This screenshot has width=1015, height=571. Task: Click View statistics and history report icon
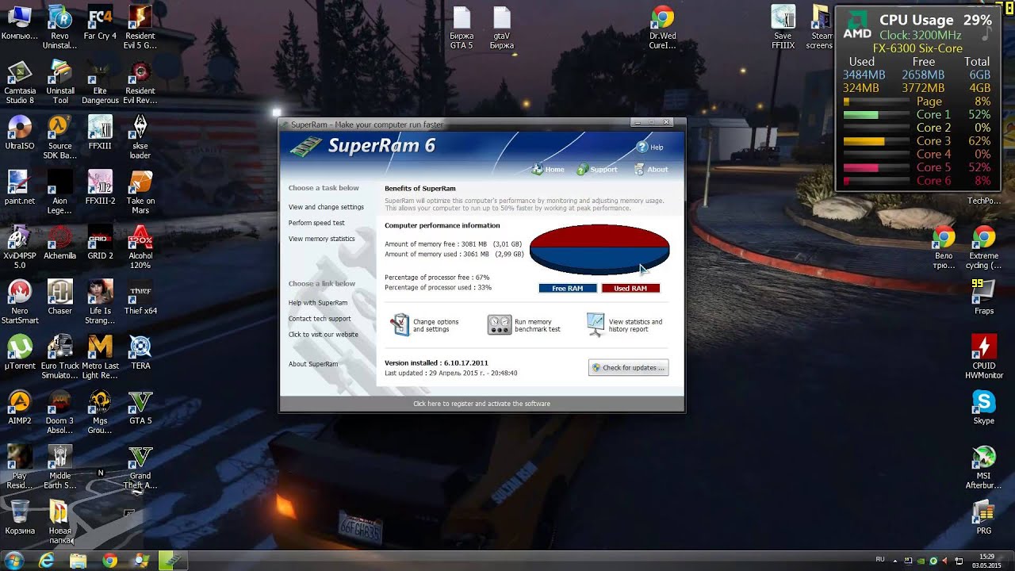point(596,324)
